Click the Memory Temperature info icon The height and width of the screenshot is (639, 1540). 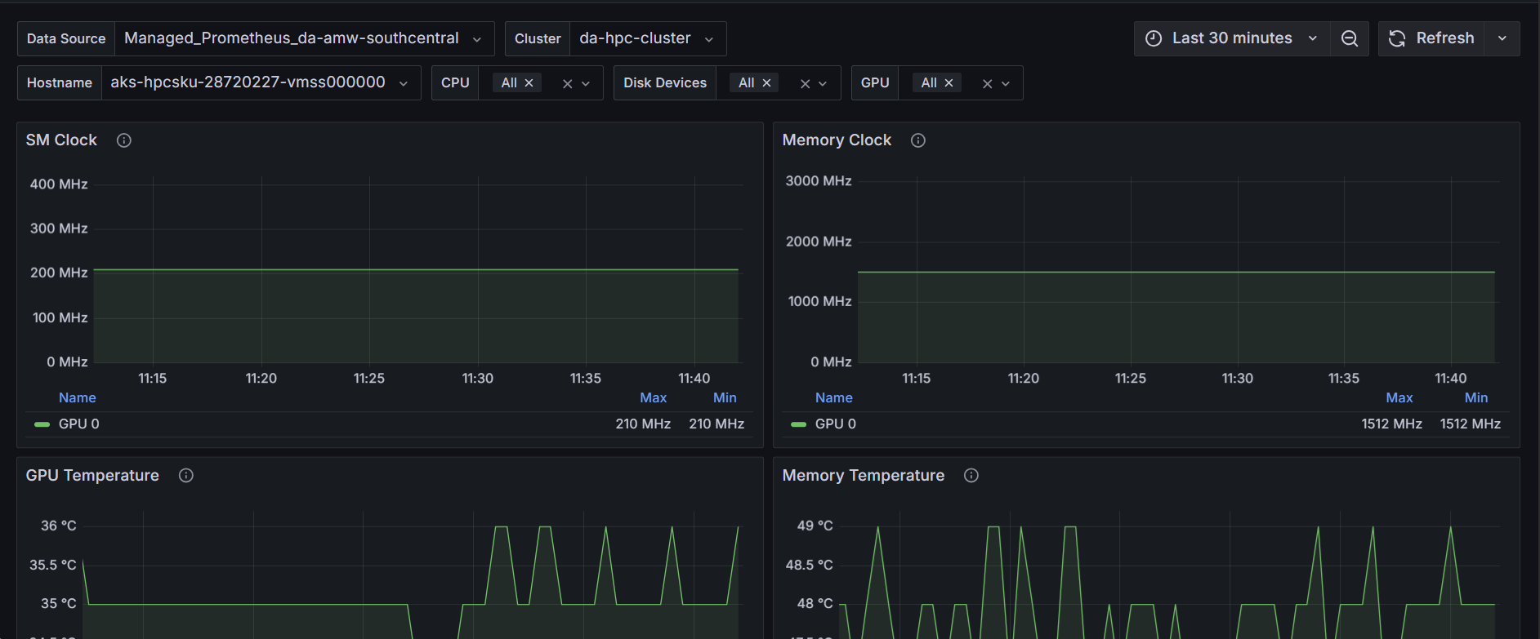pos(971,476)
